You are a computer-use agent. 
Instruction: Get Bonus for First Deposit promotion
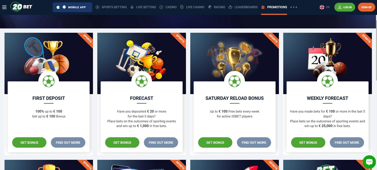29,143
